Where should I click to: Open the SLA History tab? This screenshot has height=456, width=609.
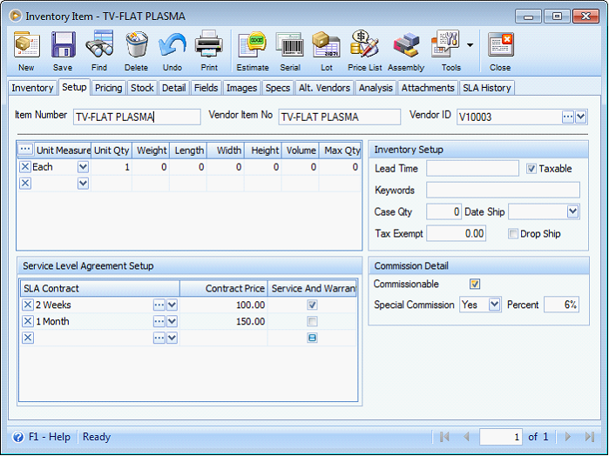pos(487,88)
